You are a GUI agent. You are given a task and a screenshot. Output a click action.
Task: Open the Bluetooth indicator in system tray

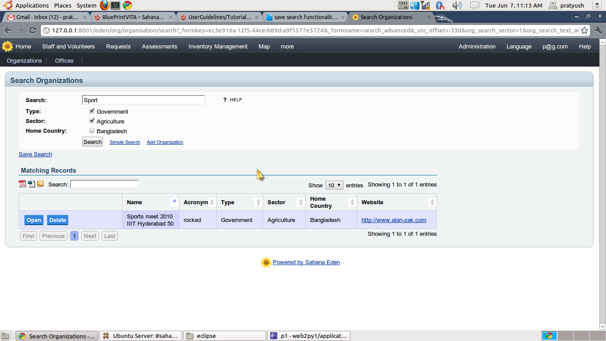(x=440, y=5)
